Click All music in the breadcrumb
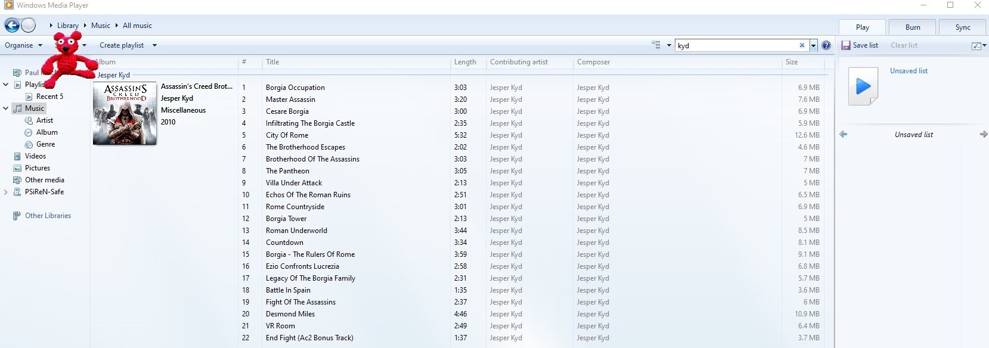The width and height of the screenshot is (989, 348). (x=137, y=26)
